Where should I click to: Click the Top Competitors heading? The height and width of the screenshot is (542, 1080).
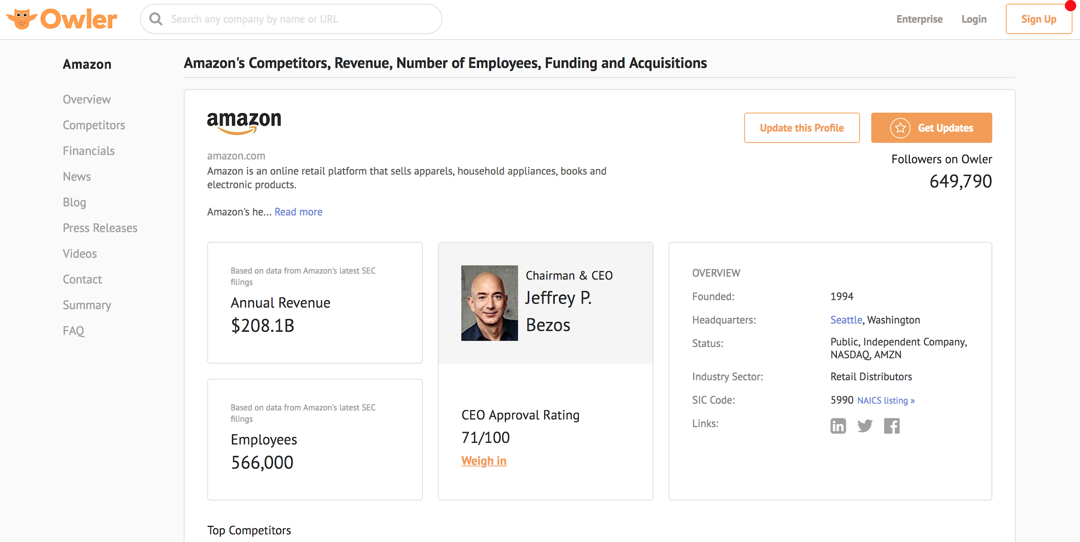(249, 530)
